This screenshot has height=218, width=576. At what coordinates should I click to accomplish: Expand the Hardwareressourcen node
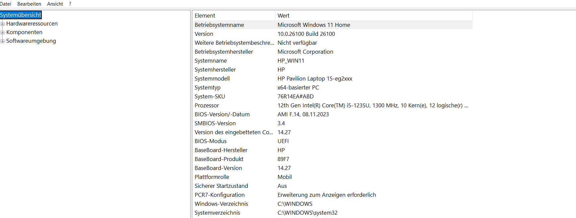[x=2, y=24]
